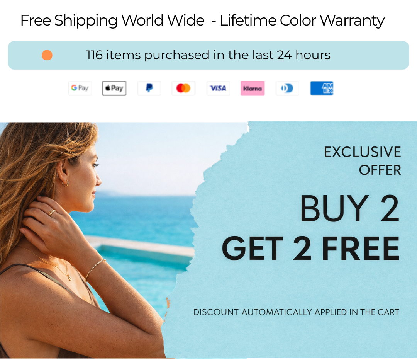The width and height of the screenshot is (417, 361).
Task: Click the Diners Club payment icon
Action: (x=287, y=88)
